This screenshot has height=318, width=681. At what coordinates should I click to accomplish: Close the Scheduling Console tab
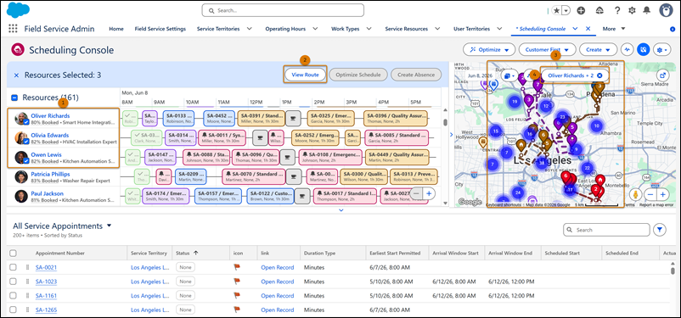click(588, 29)
